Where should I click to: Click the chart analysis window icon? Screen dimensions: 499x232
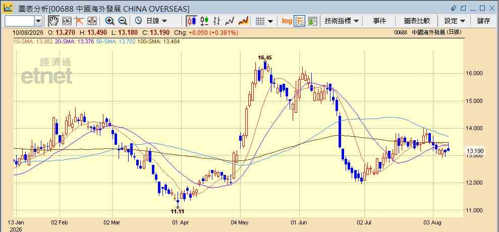pos(8,8)
